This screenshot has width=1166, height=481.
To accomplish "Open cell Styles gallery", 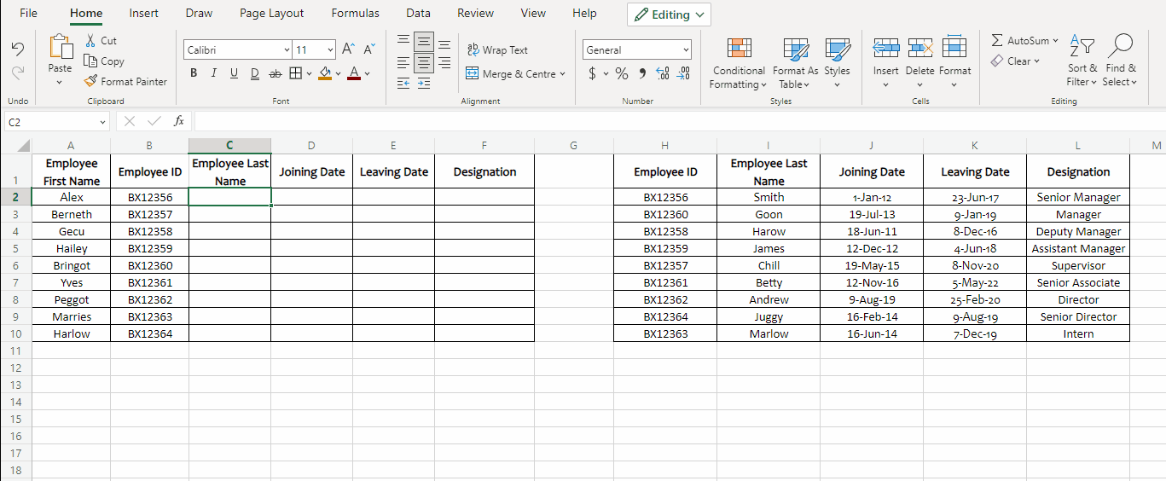I will pos(837,61).
